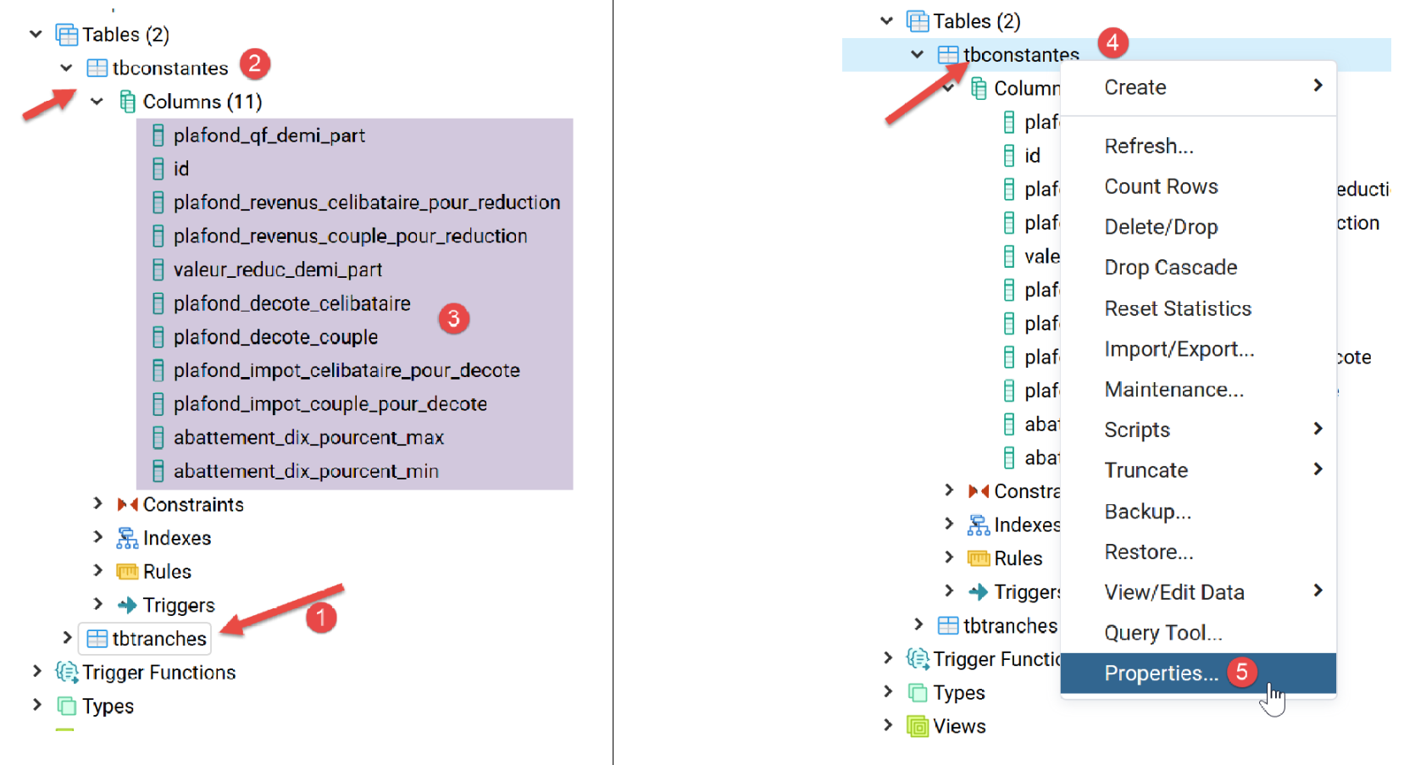Click the Triggers icon in left tree
This screenshot has width=1404, height=765.
pyautogui.click(x=127, y=605)
